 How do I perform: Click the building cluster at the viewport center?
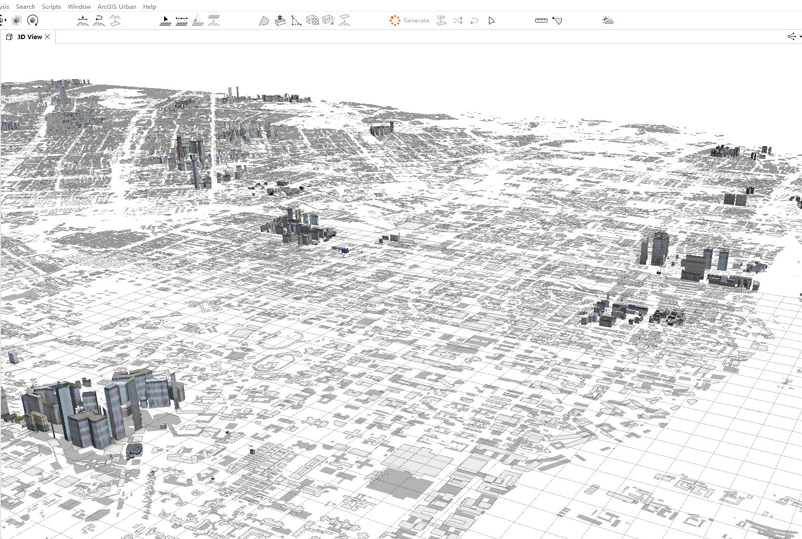(298, 227)
